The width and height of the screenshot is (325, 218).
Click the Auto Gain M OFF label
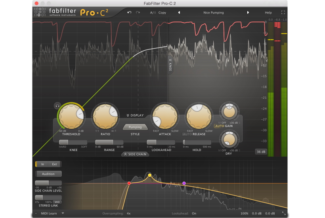(x=222, y=123)
